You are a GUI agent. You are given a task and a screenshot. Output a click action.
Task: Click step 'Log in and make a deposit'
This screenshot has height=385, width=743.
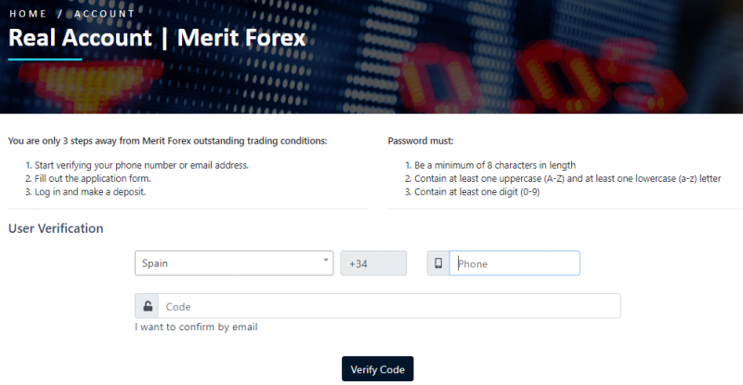[90, 192]
